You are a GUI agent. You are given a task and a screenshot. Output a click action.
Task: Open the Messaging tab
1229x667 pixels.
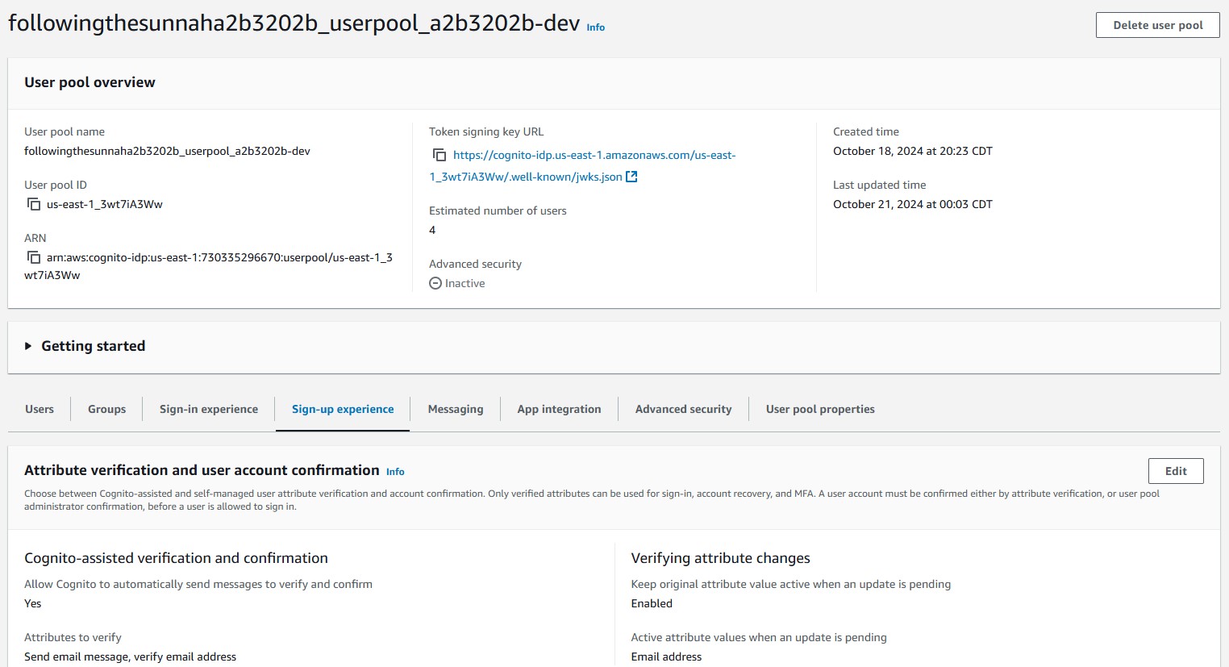tap(456, 409)
